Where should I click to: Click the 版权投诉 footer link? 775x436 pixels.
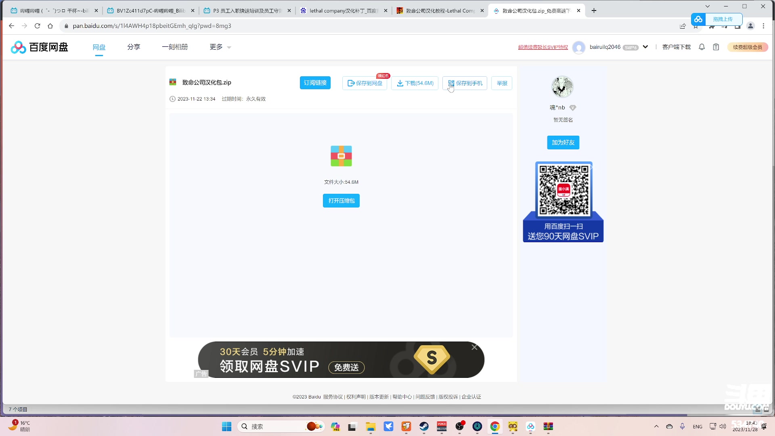point(448,397)
